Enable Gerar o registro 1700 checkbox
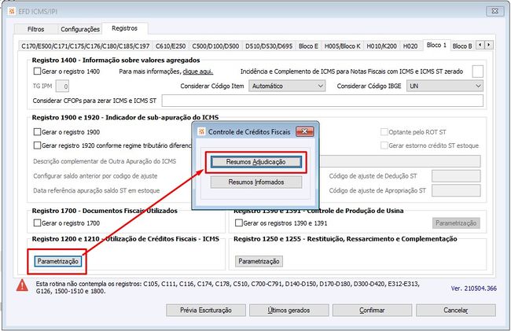The image size is (511, 331). [38, 223]
